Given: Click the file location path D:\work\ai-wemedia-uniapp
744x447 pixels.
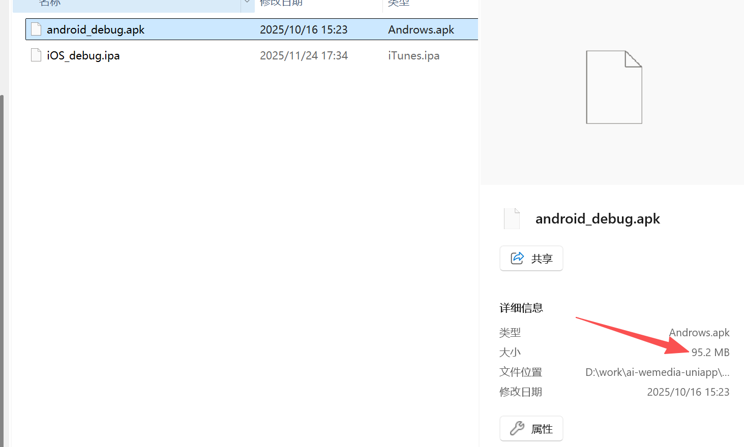Looking at the screenshot, I should (x=657, y=372).
